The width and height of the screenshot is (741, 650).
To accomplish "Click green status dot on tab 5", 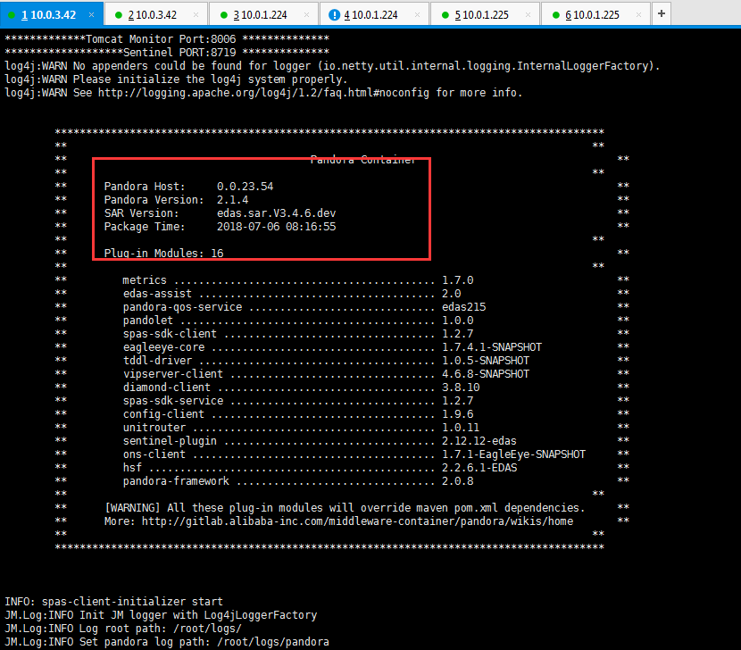I will point(445,15).
